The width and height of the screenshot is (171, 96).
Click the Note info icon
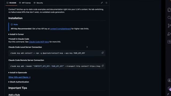point(12,25)
